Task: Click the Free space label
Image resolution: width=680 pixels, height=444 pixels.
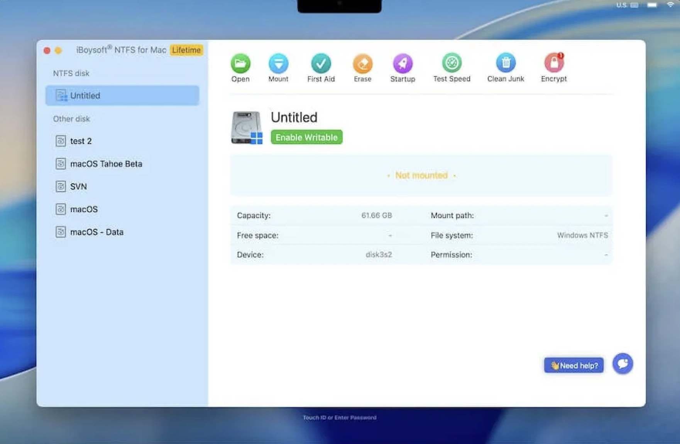Action: point(257,236)
